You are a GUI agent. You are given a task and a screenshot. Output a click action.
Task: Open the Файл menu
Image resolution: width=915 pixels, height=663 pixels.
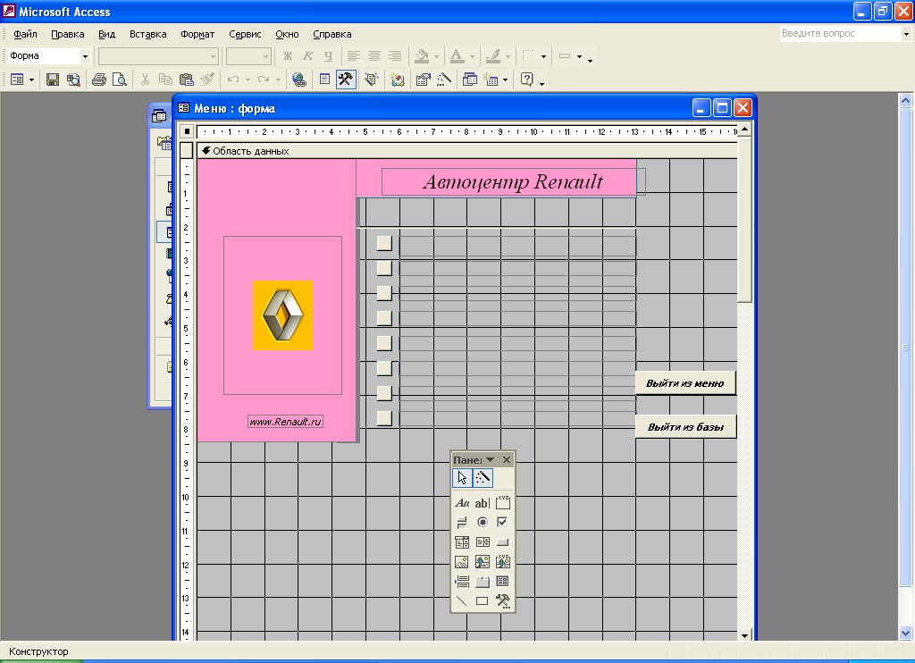point(25,35)
